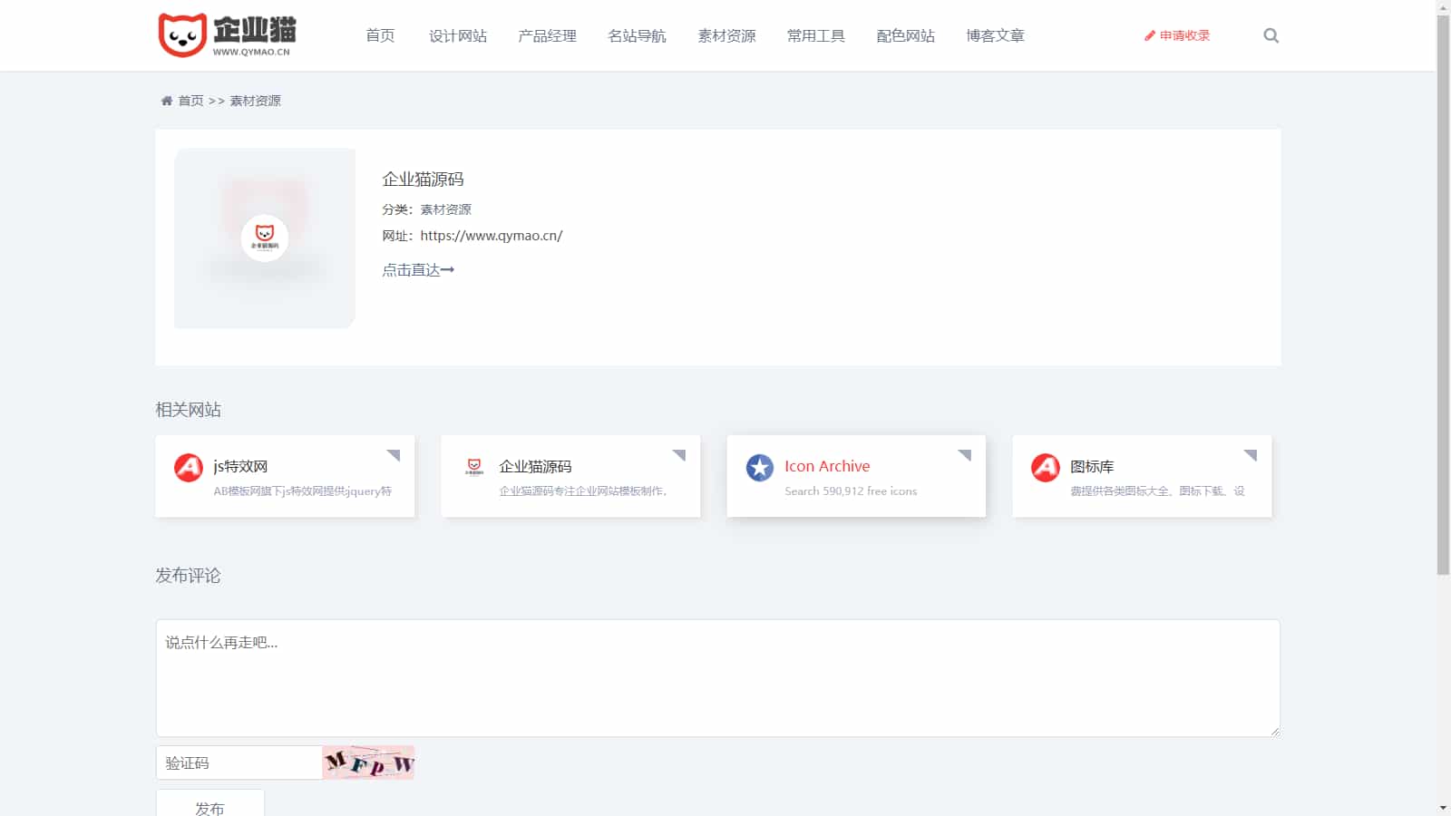Follow the 点击直达 link
The width and height of the screenshot is (1451, 816).
coord(418,270)
